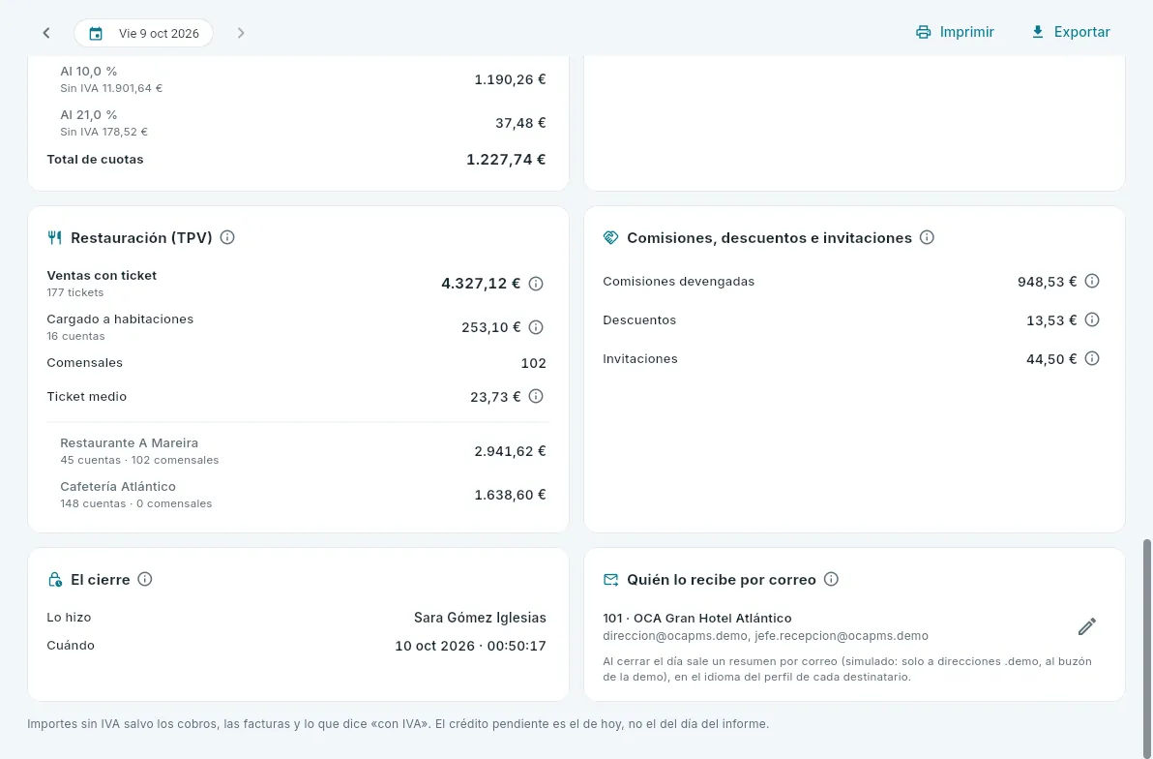Show info icon for Descuentos row
The height and width of the screenshot is (759, 1153).
[x=1092, y=319]
